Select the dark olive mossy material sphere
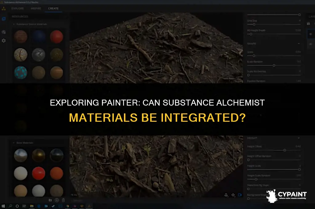The width and height of the screenshot is (315, 209). click(57, 55)
